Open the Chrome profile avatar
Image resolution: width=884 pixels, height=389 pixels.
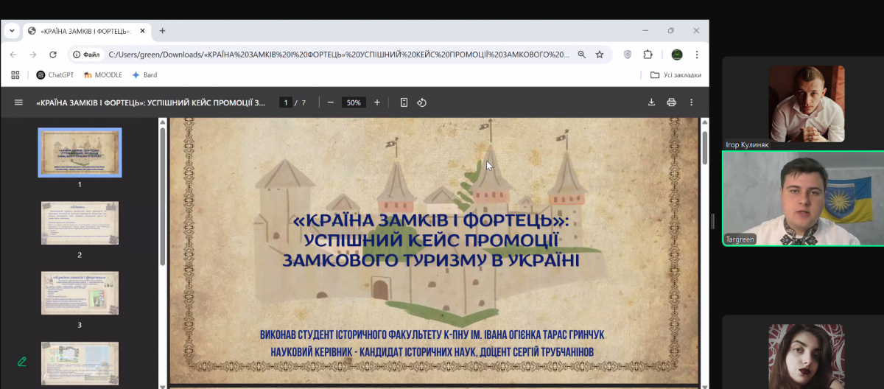pyautogui.click(x=677, y=55)
